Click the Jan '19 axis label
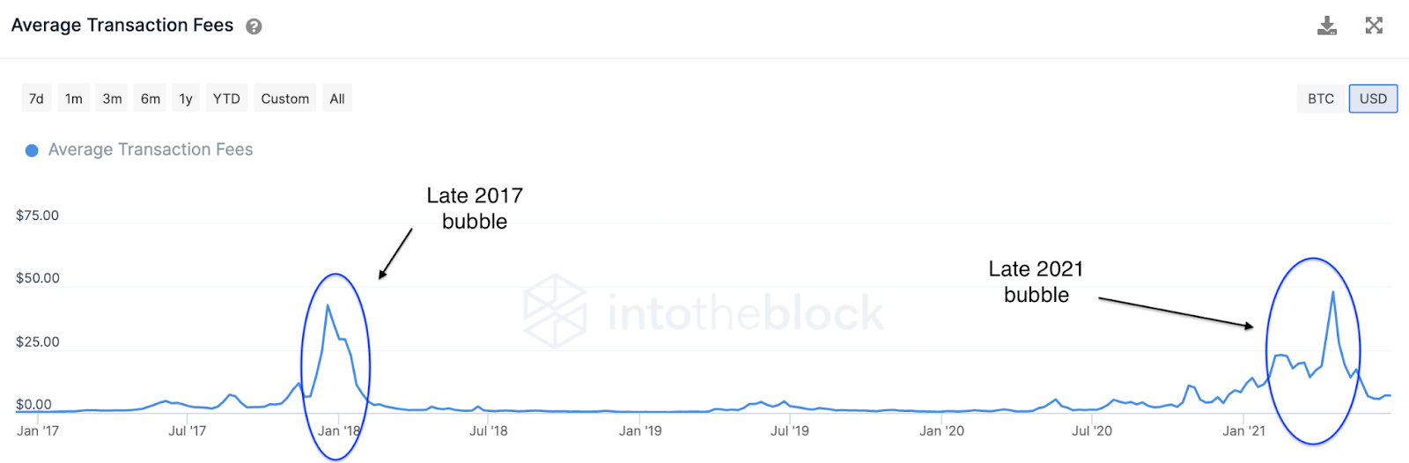The width and height of the screenshot is (1409, 463). click(640, 430)
